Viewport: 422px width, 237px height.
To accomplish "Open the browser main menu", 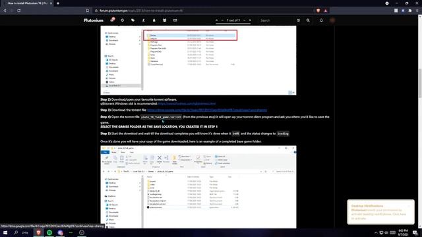I will coord(417,11).
